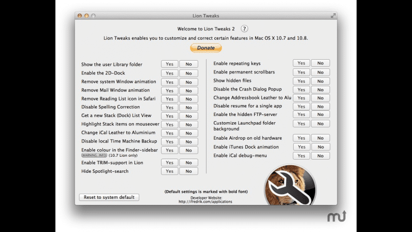Click No for Enable the hidden FTP-server
Viewport: 412px width, 232px height.
click(320, 115)
